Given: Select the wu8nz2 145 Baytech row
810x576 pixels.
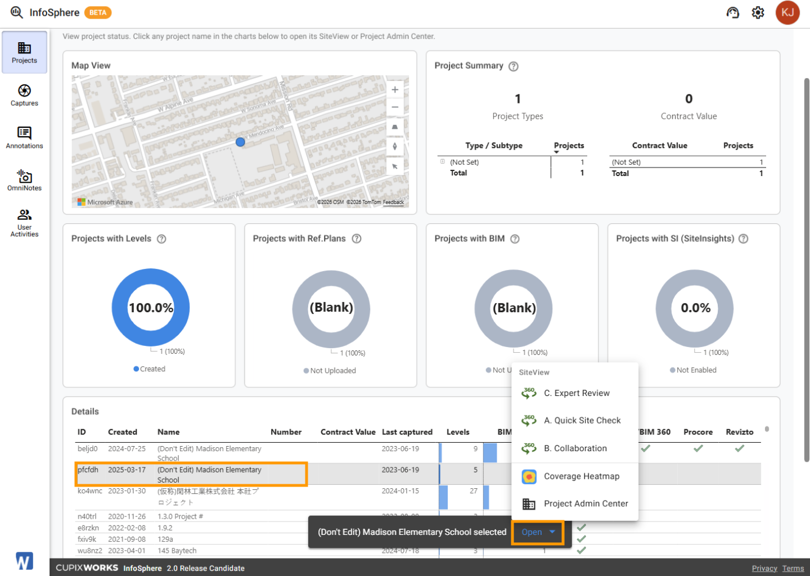Looking at the screenshot, I should [x=419, y=551].
